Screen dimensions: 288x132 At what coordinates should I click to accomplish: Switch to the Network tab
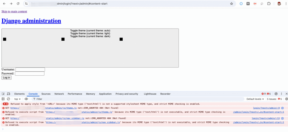click(x=59, y=94)
